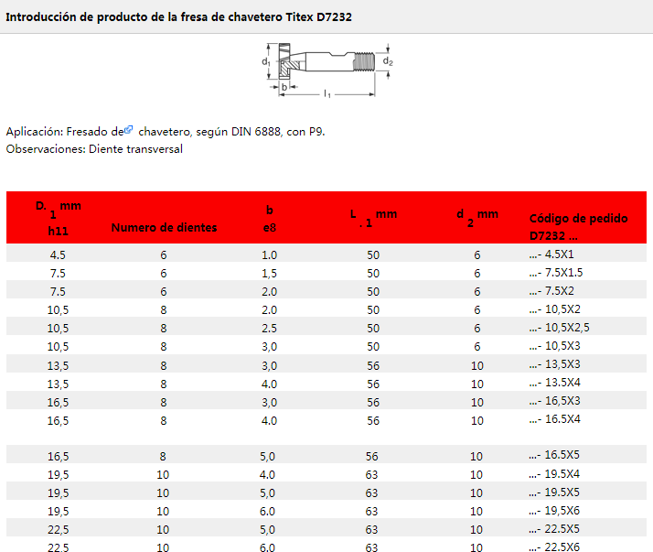
Task: Click teeth count '10' in the 19.5X5 row
Action: (163, 493)
